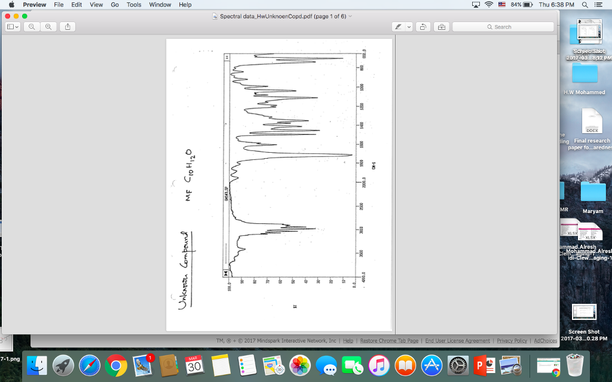Click the Search field in toolbar
This screenshot has height=382, width=612.
click(503, 27)
